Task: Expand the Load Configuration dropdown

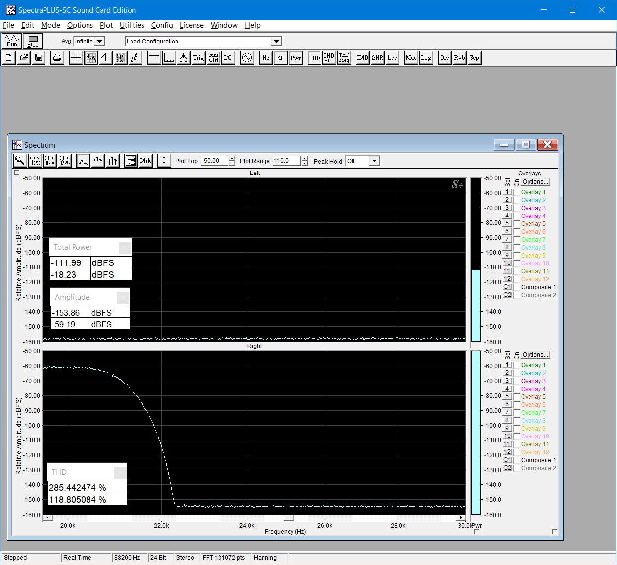Action: 276,42
